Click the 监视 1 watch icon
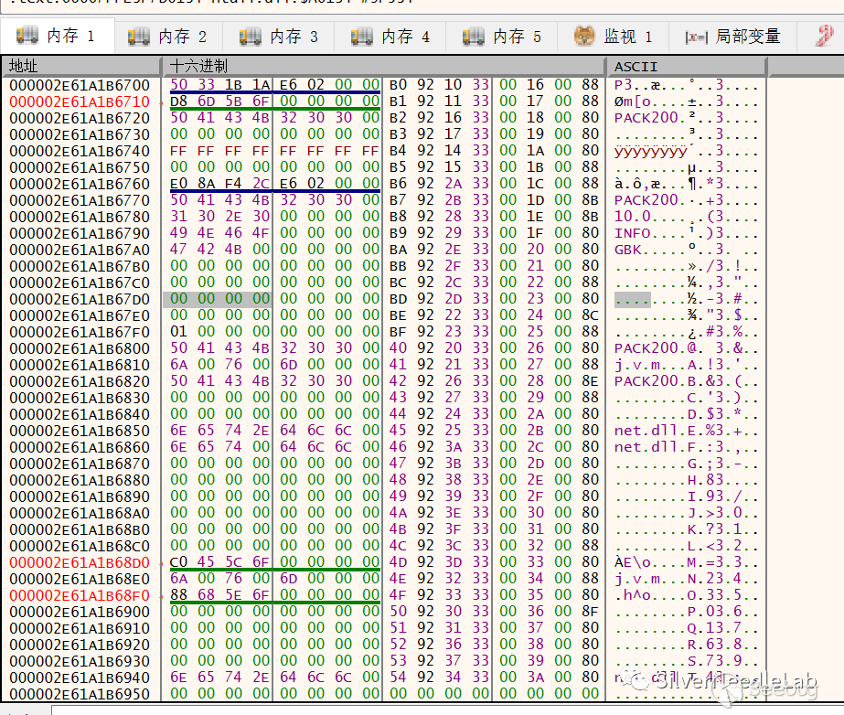This screenshot has height=715, width=844. coord(584,36)
